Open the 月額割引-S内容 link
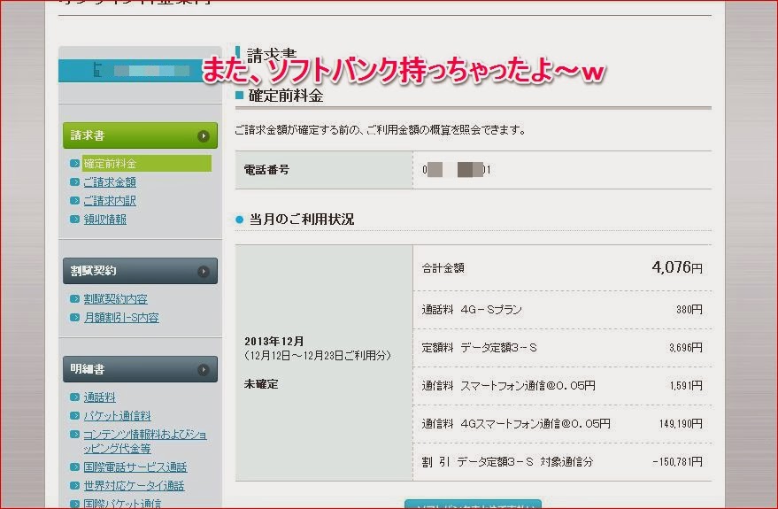This screenshot has height=509, width=778. [x=121, y=317]
